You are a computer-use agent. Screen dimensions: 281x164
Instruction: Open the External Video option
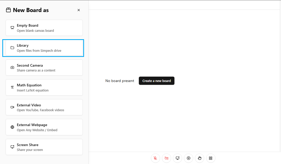pyautogui.click(x=44, y=107)
